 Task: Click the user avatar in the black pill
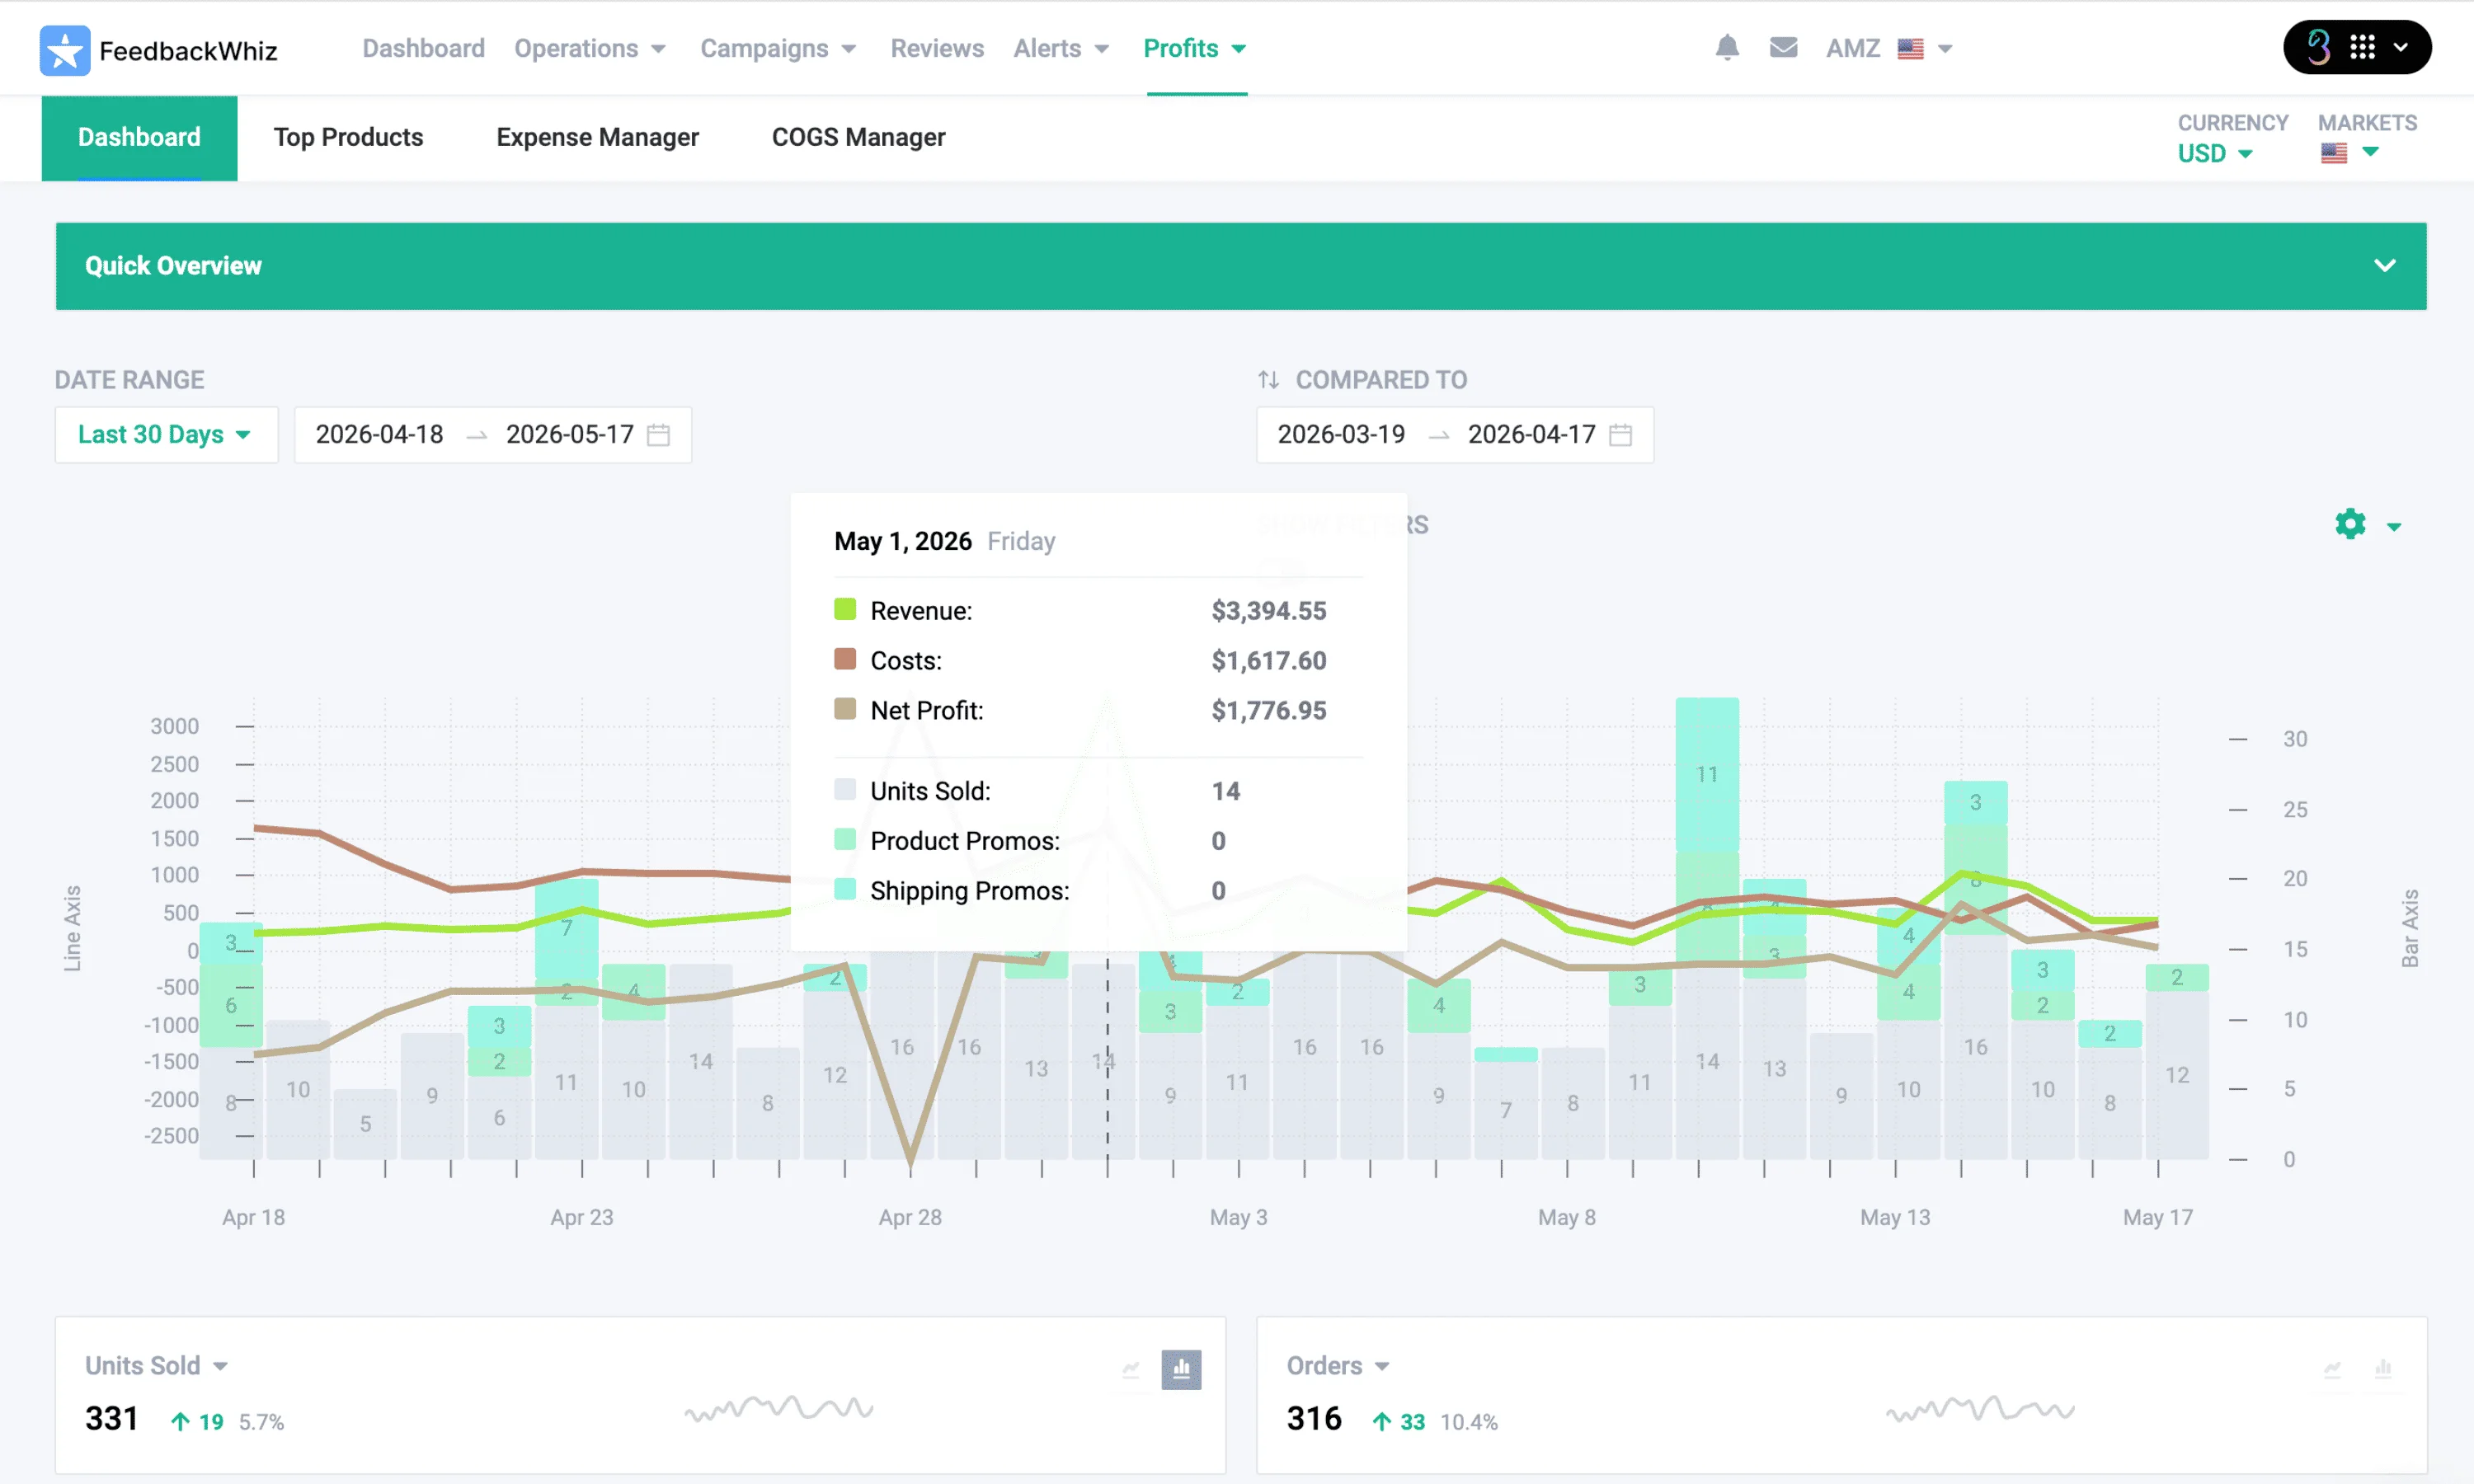[2318, 47]
